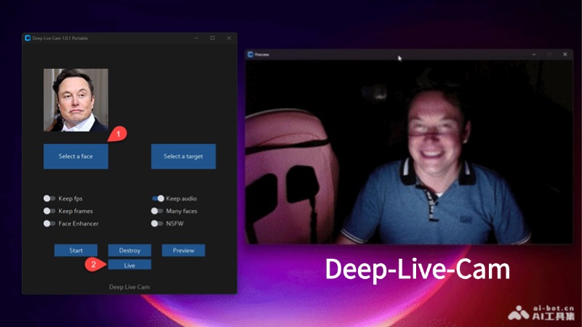Disable the Keep audio toggle
Viewport: 582px width, 327px height.
158,198
